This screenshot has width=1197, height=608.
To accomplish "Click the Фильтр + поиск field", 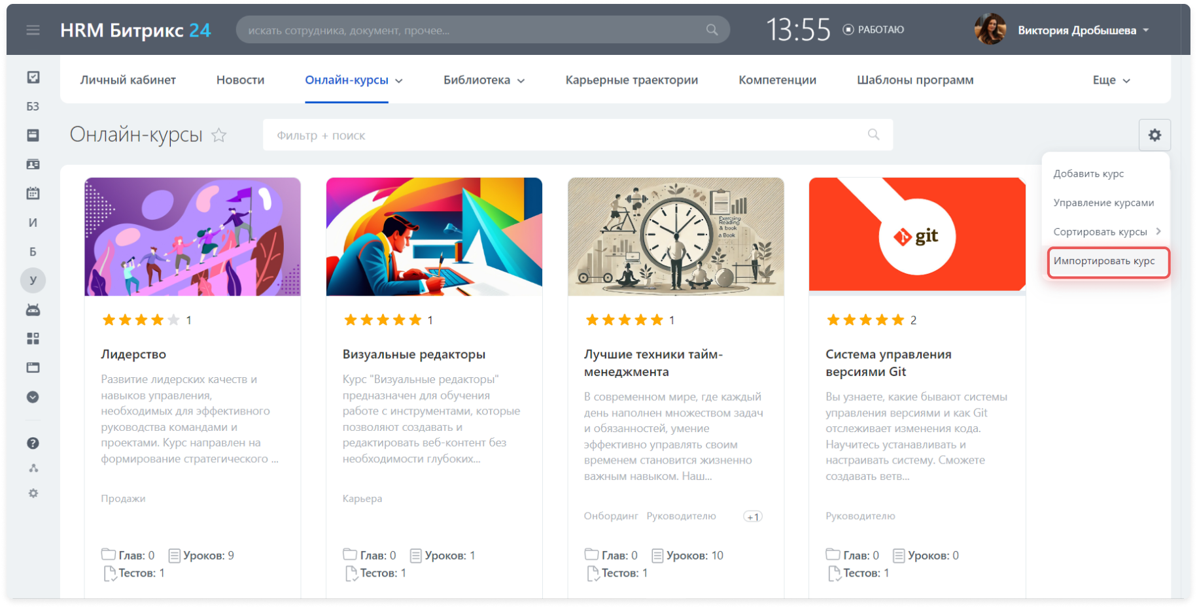I will (578, 135).
